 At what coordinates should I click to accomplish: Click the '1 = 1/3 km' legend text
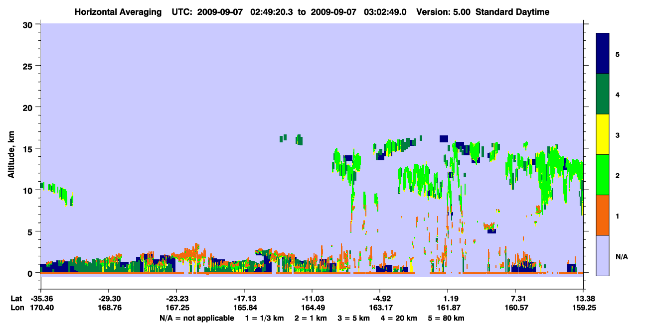coord(265,318)
